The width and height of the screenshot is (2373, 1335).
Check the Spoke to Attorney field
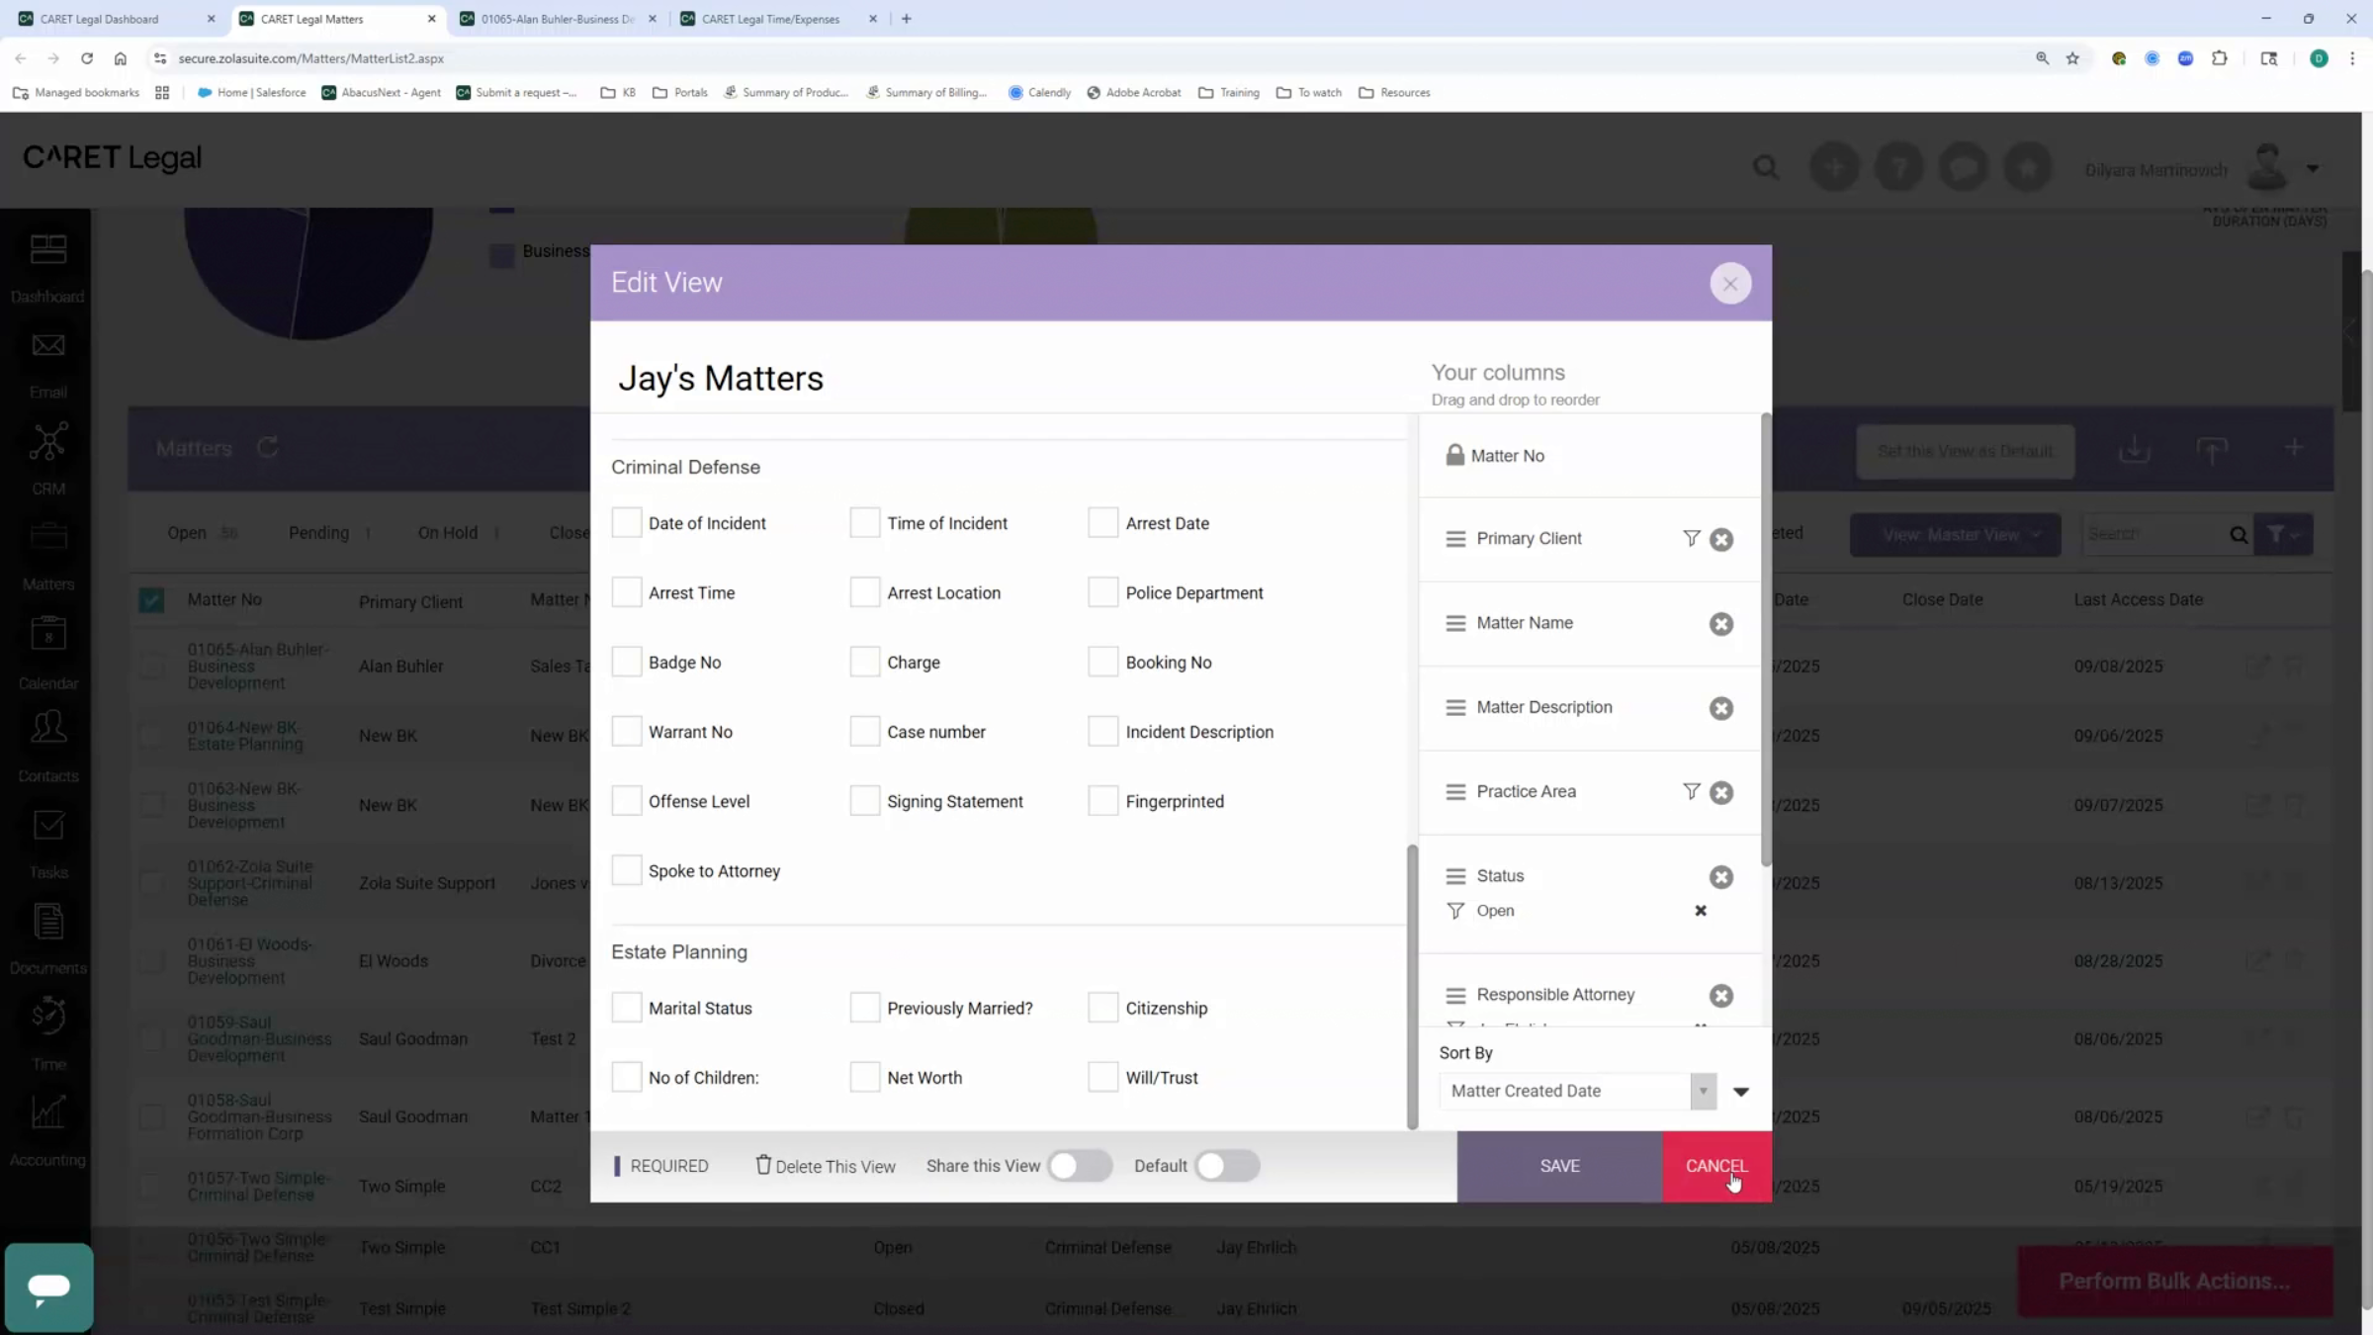pos(626,870)
